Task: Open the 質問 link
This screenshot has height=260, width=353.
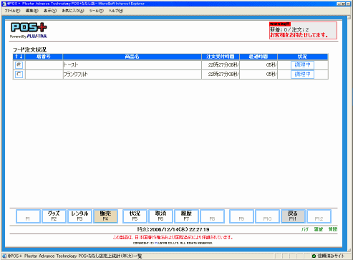Action: point(333,229)
